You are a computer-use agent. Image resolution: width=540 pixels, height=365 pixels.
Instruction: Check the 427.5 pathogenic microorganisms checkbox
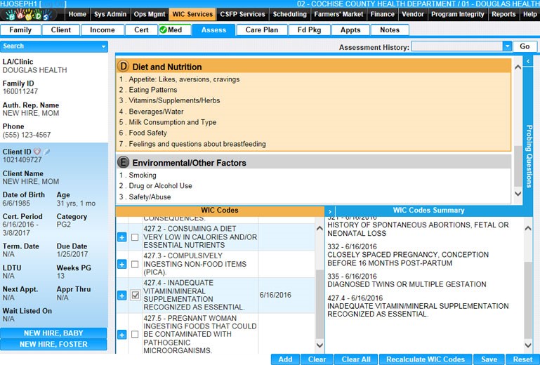click(135, 335)
